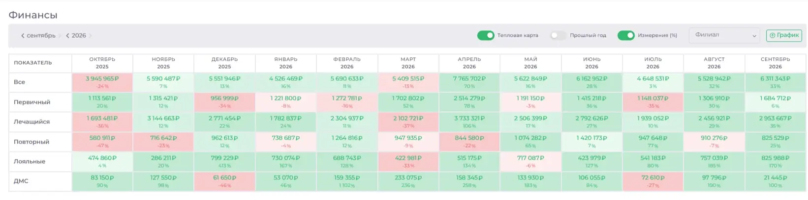Click the cell with 717 087 ₽

tap(530, 162)
